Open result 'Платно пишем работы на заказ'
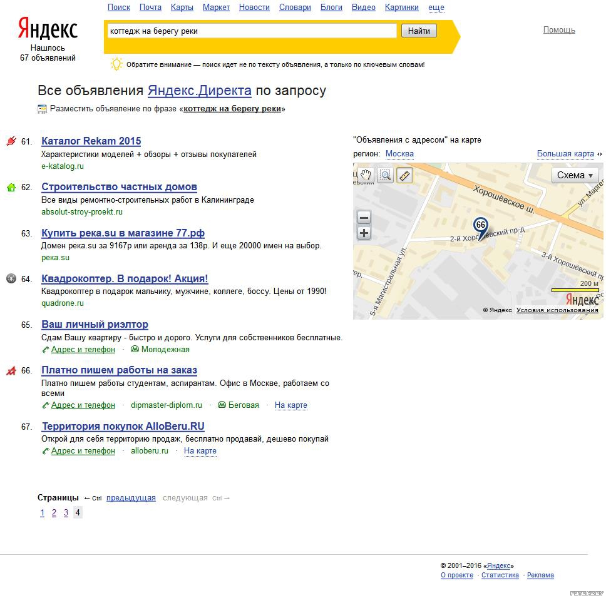The width and height of the screenshot is (606, 598). (x=119, y=370)
